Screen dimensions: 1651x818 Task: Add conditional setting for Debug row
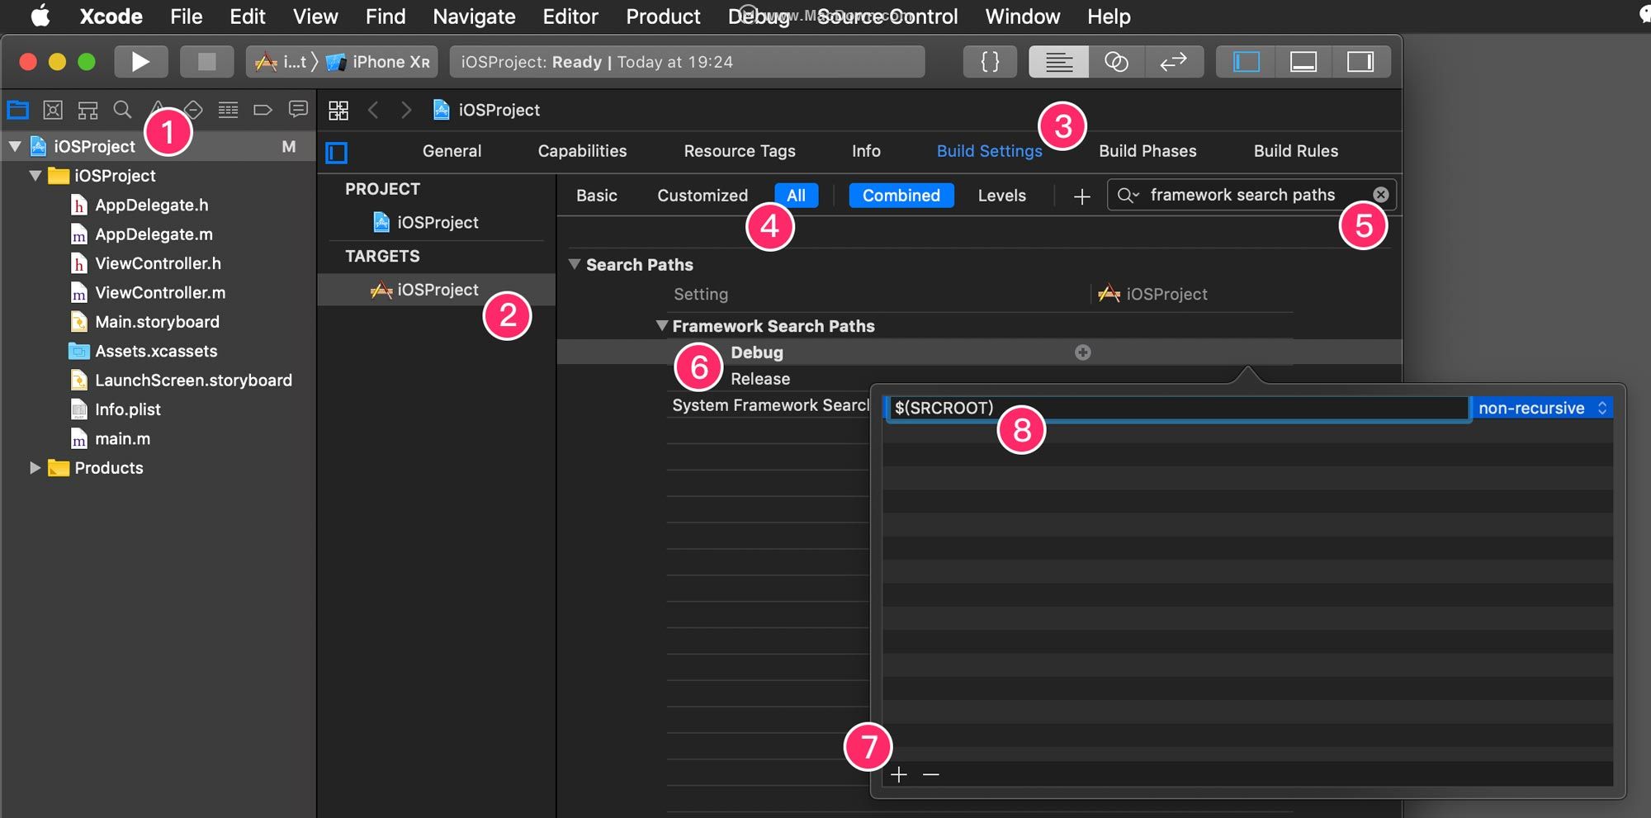(x=1083, y=352)
